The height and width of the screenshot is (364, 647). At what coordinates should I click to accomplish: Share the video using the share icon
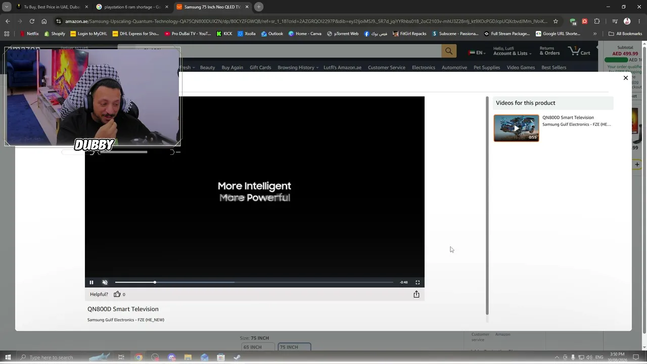pos(417,294)
